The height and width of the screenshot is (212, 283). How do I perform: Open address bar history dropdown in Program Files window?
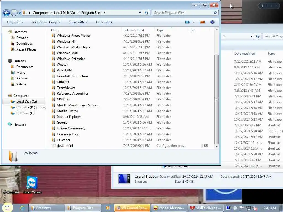click(x=140, y=13)
